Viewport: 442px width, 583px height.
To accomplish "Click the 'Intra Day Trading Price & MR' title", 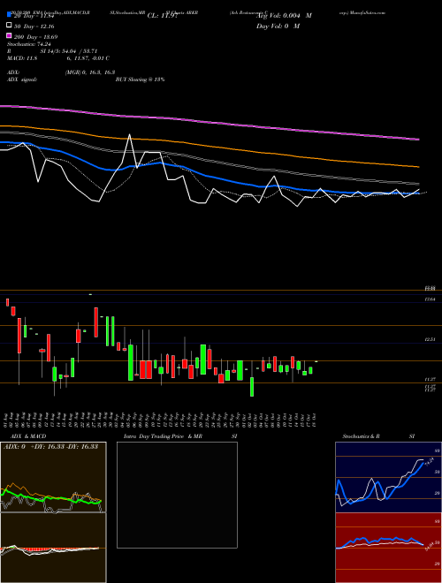I will 163,436.
